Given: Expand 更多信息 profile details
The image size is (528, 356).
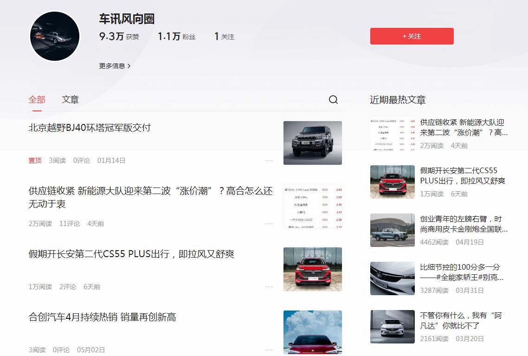Looking at the screenshot, I should pyautogui.click(x=115, y=65).
